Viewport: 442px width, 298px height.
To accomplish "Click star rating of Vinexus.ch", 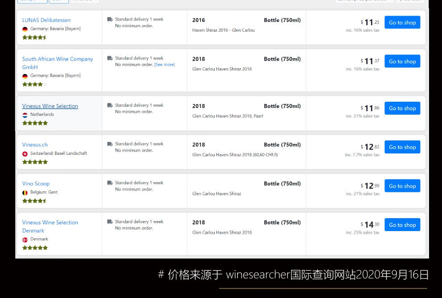I will 35,161.
